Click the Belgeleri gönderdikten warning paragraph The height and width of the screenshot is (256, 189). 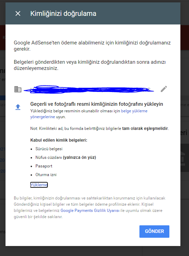click(x=90, y=65)
